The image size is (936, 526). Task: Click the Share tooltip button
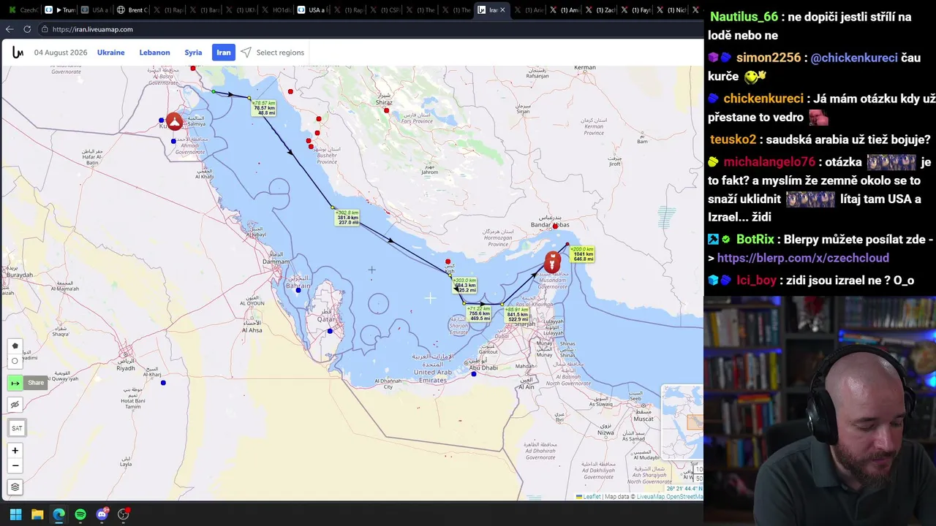click(x=36, y=383)
